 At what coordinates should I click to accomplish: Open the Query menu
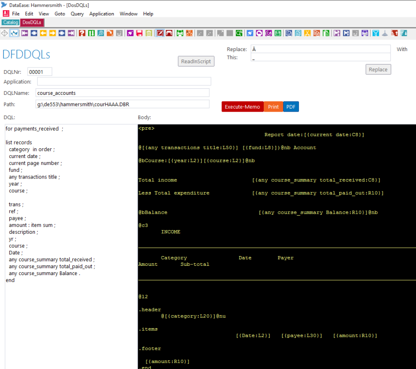77,14
